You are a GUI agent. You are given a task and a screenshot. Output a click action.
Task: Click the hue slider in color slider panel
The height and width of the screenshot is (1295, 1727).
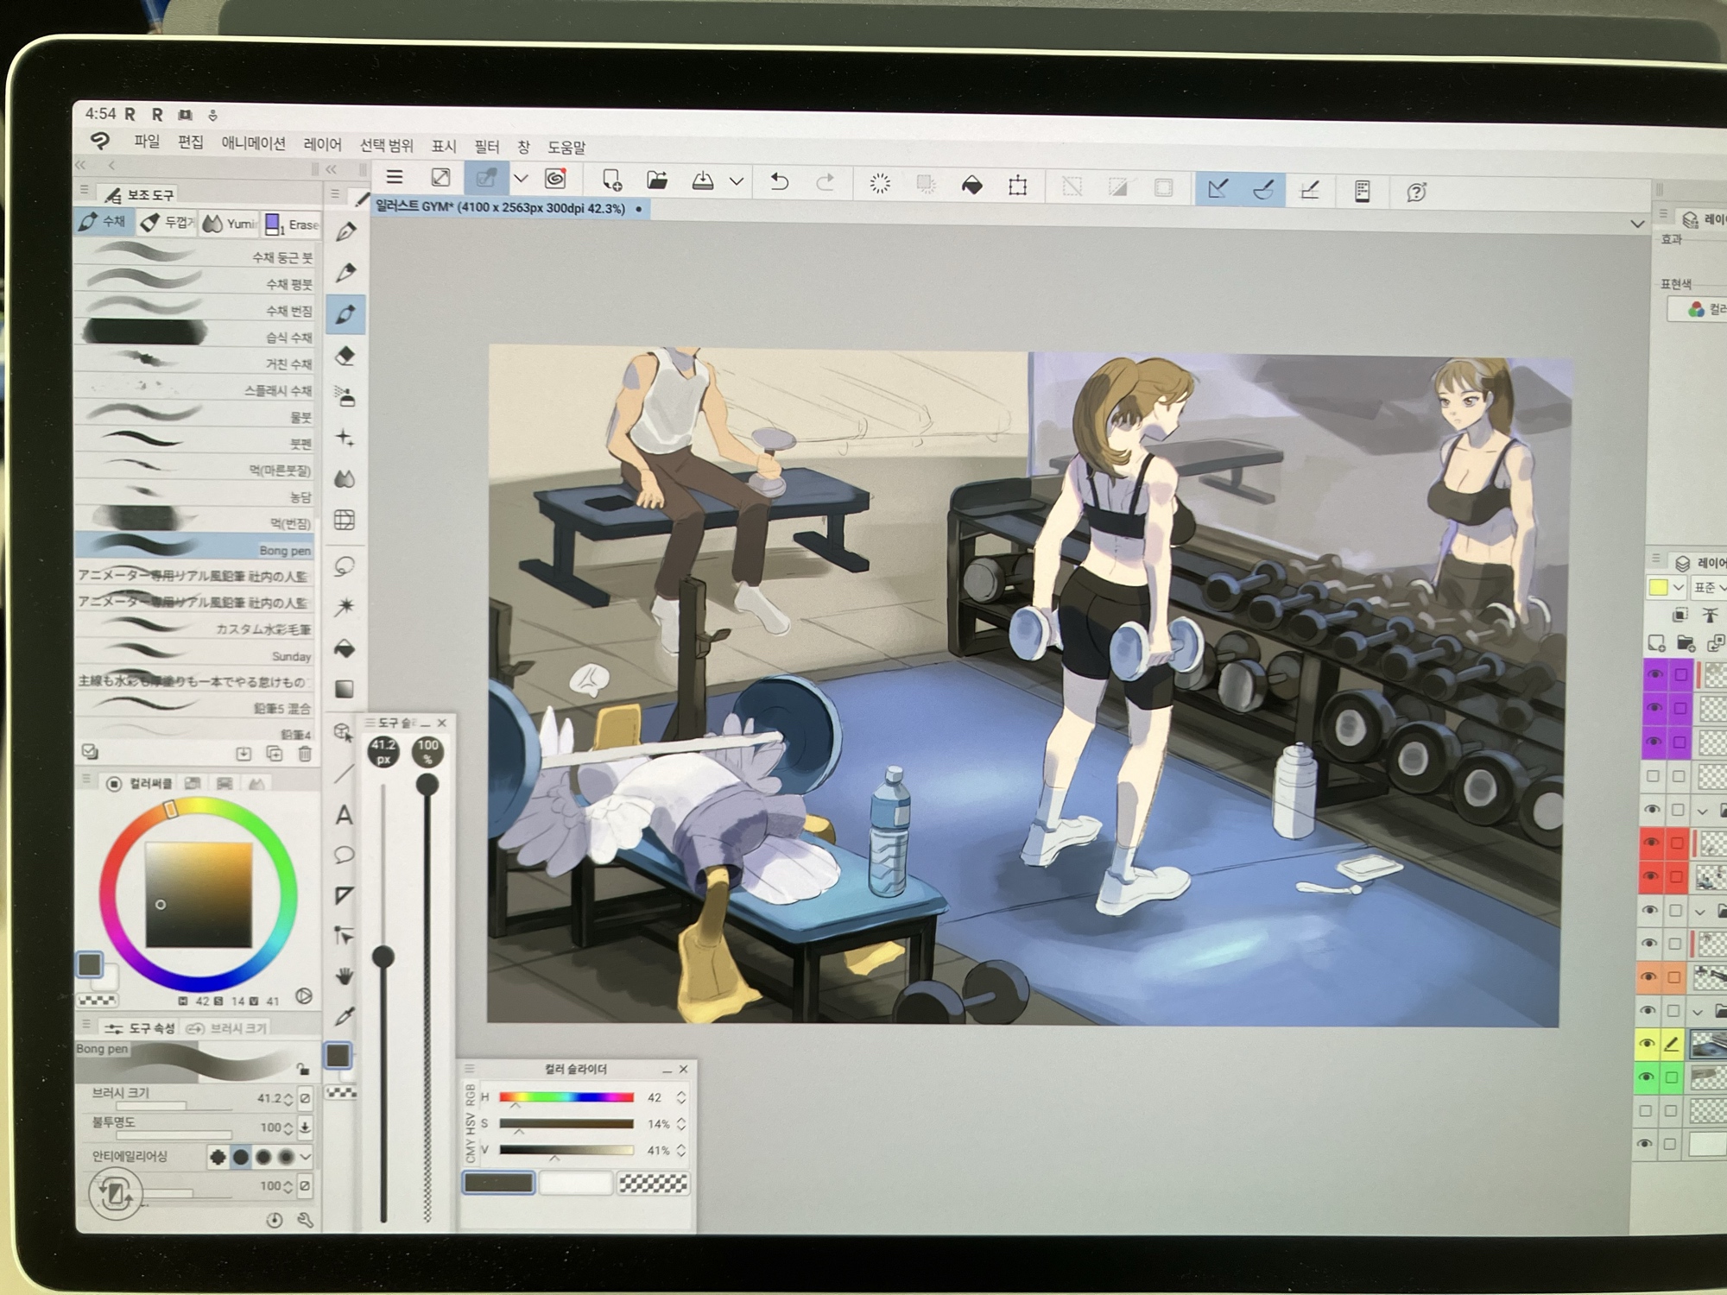[x=566, y=1097]
